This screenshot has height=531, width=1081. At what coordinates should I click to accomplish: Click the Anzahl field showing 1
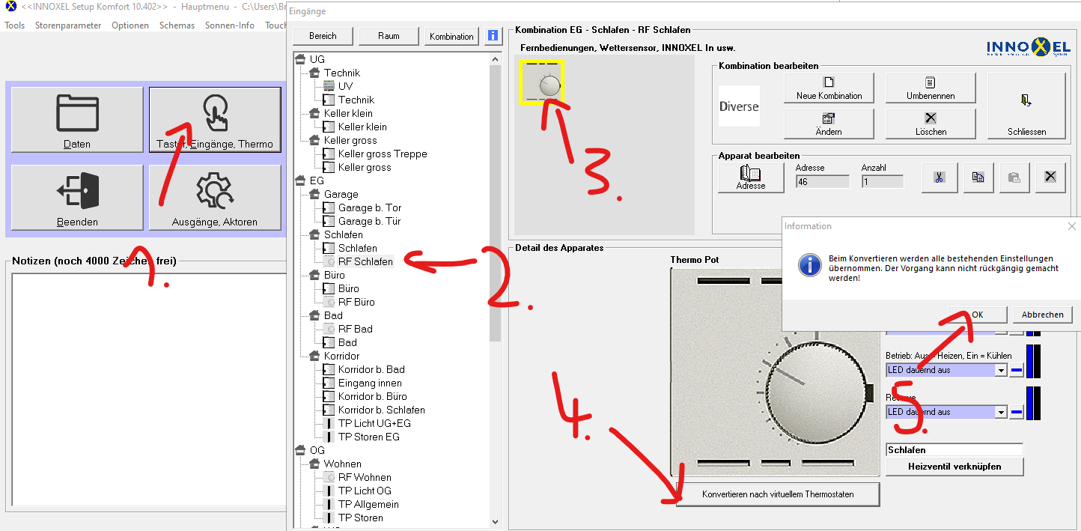[882, 181]
